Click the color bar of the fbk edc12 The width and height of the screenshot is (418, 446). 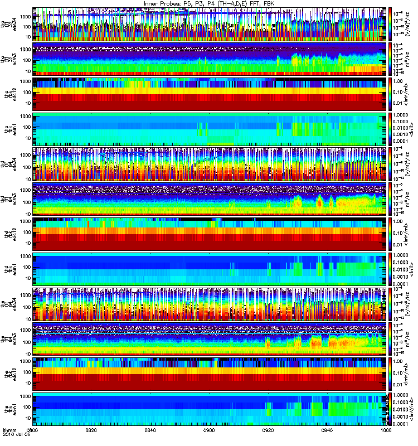click(x=390, y=374)
